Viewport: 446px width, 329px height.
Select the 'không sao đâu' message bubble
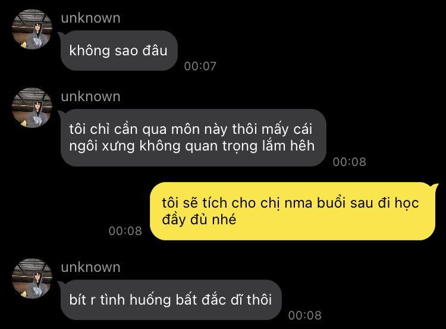(x=119, y=51)
